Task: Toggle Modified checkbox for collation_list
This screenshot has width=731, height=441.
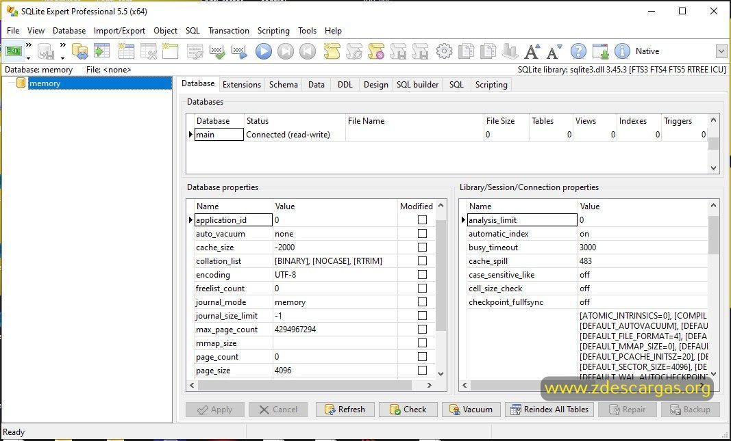Action: [423, 261]
